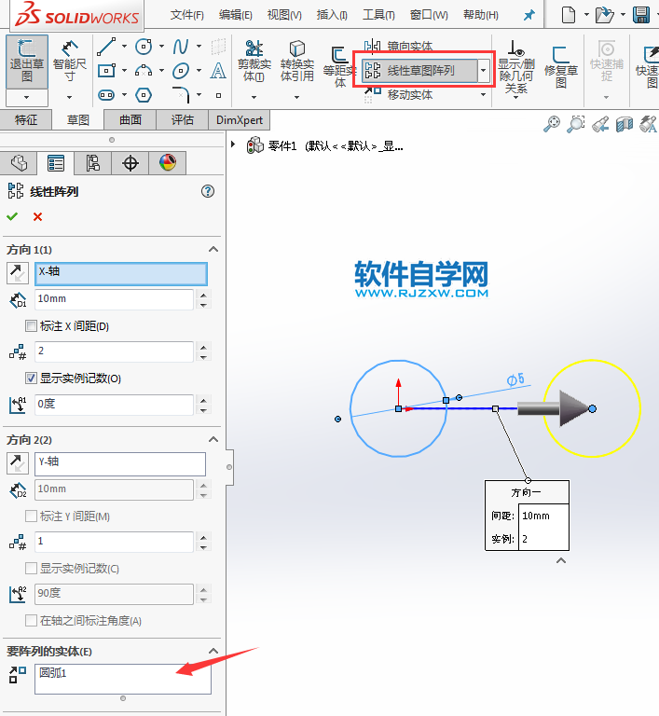Pin the menu bar with pushpin icon
The image size is (659, 716).
click(x=529, y=16)
